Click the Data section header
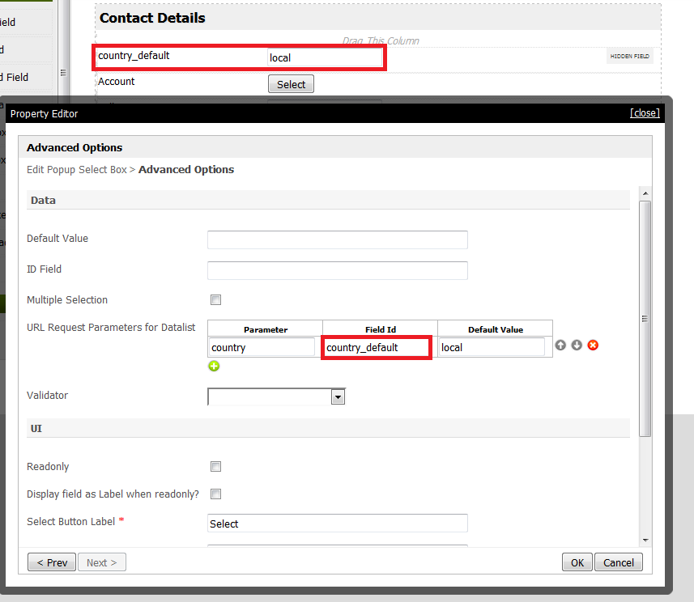Image resolution: width=694 pixels, height=602 pixels. [x=328, y=201]
